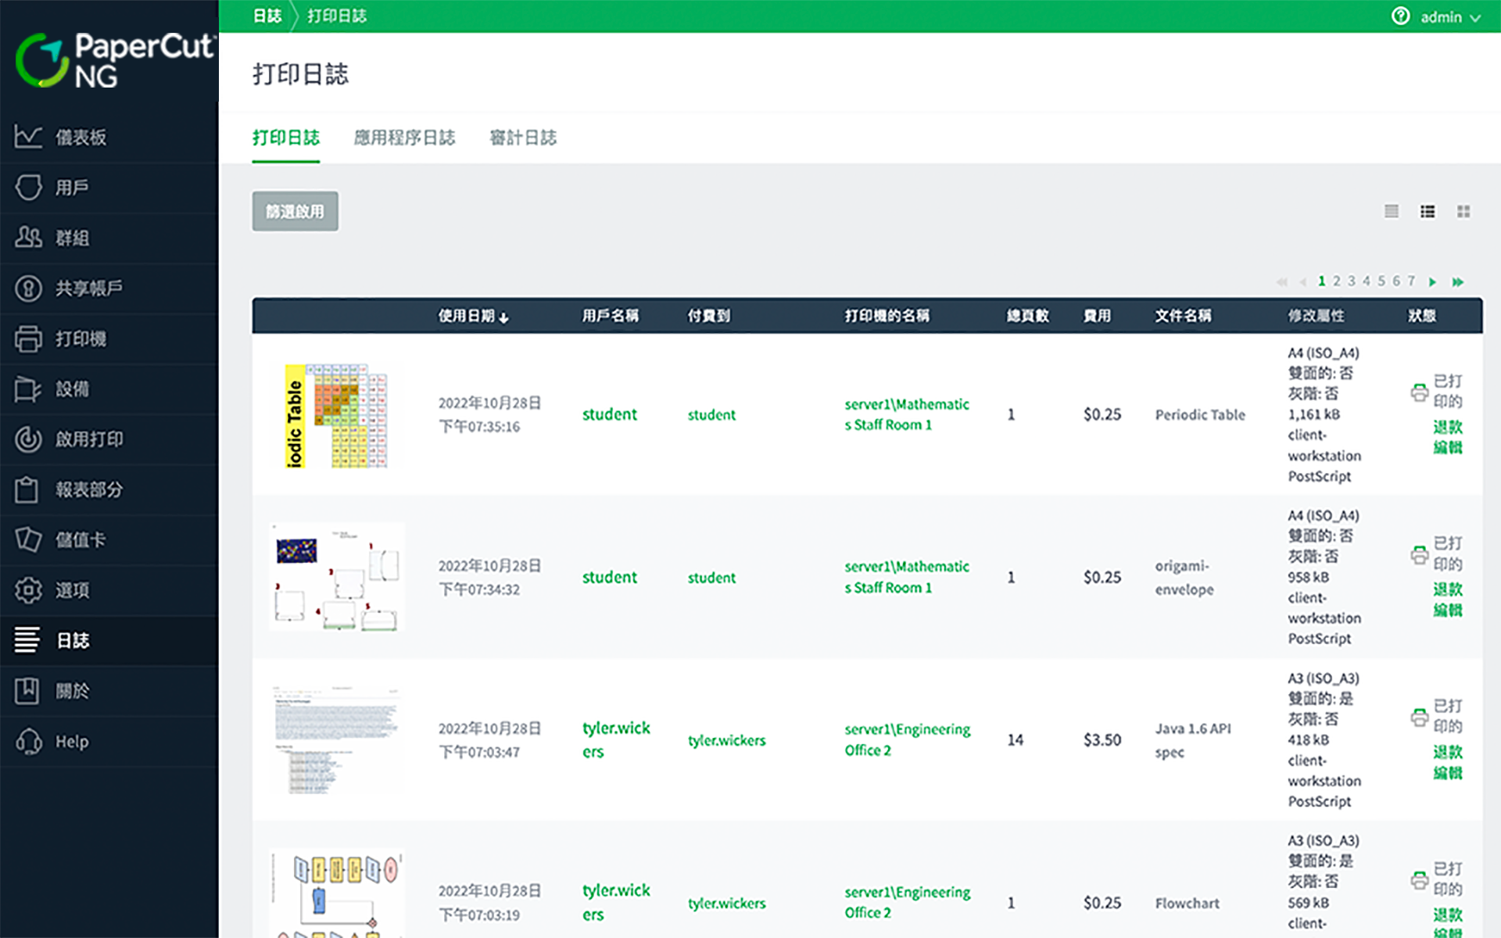Switch to compact list view
This screenshot has height=938, width=1501.
tap(1392, 211)
